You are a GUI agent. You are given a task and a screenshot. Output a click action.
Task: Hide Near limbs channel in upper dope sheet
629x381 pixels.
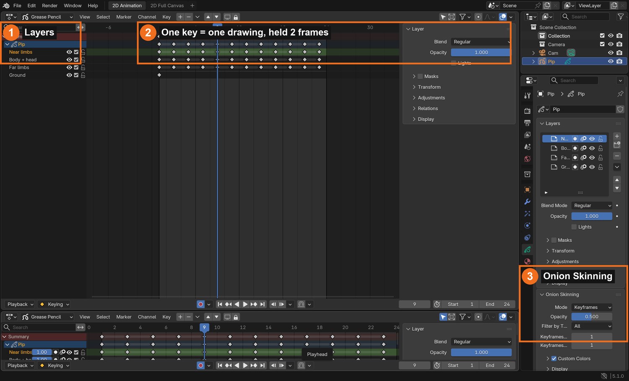[x=69, y=52]
